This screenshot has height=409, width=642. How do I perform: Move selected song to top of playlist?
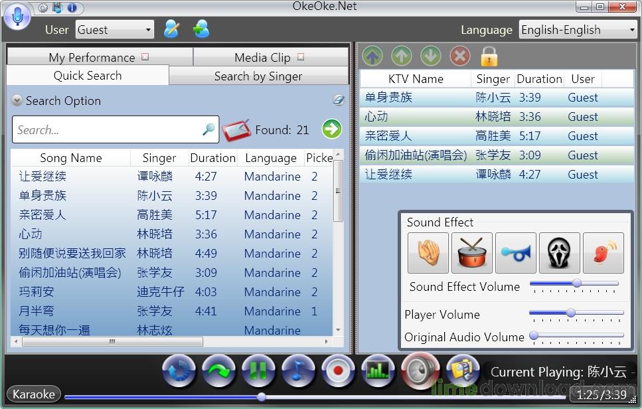372,56
